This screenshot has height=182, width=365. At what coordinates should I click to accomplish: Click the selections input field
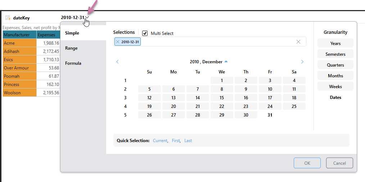(216, 42)
